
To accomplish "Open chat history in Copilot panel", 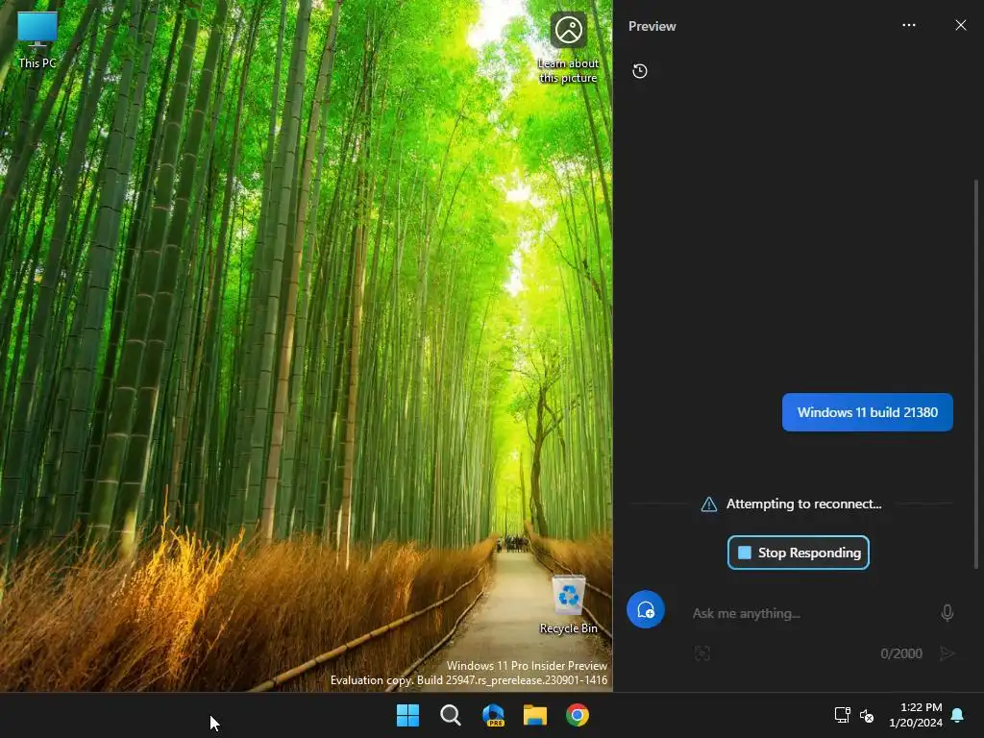I will (639, 71).
